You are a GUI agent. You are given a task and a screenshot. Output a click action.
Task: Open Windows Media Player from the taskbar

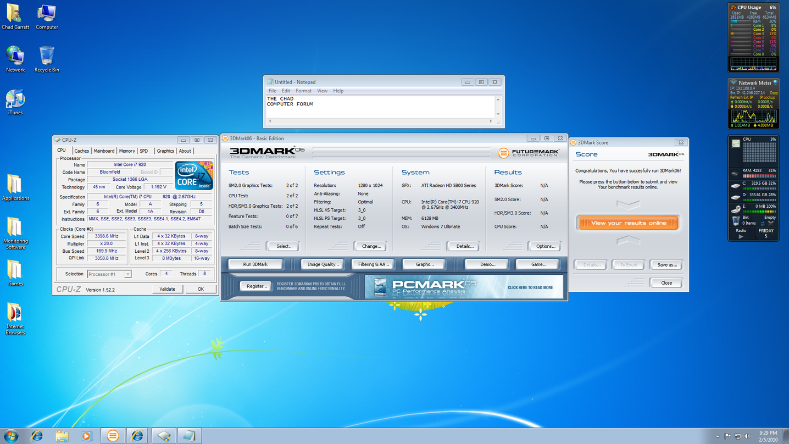point(87,436)
